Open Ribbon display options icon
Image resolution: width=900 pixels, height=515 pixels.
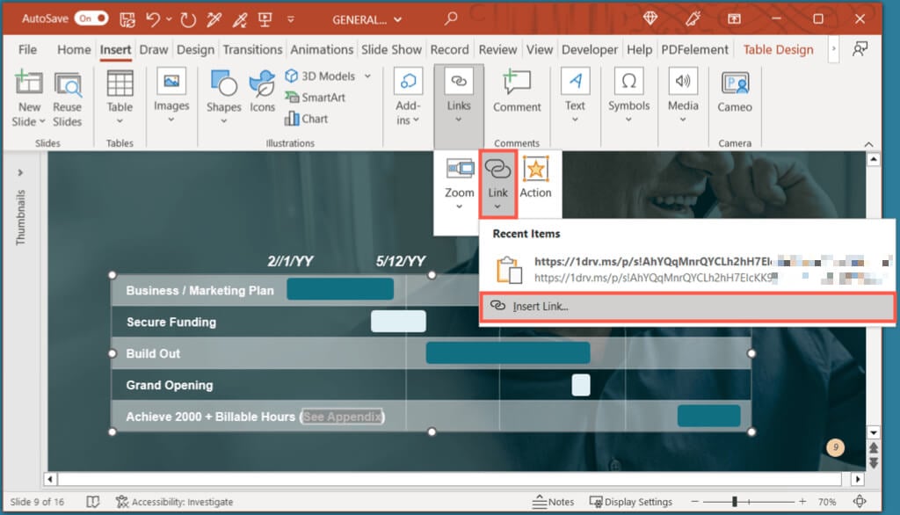(x=734, y=19)
